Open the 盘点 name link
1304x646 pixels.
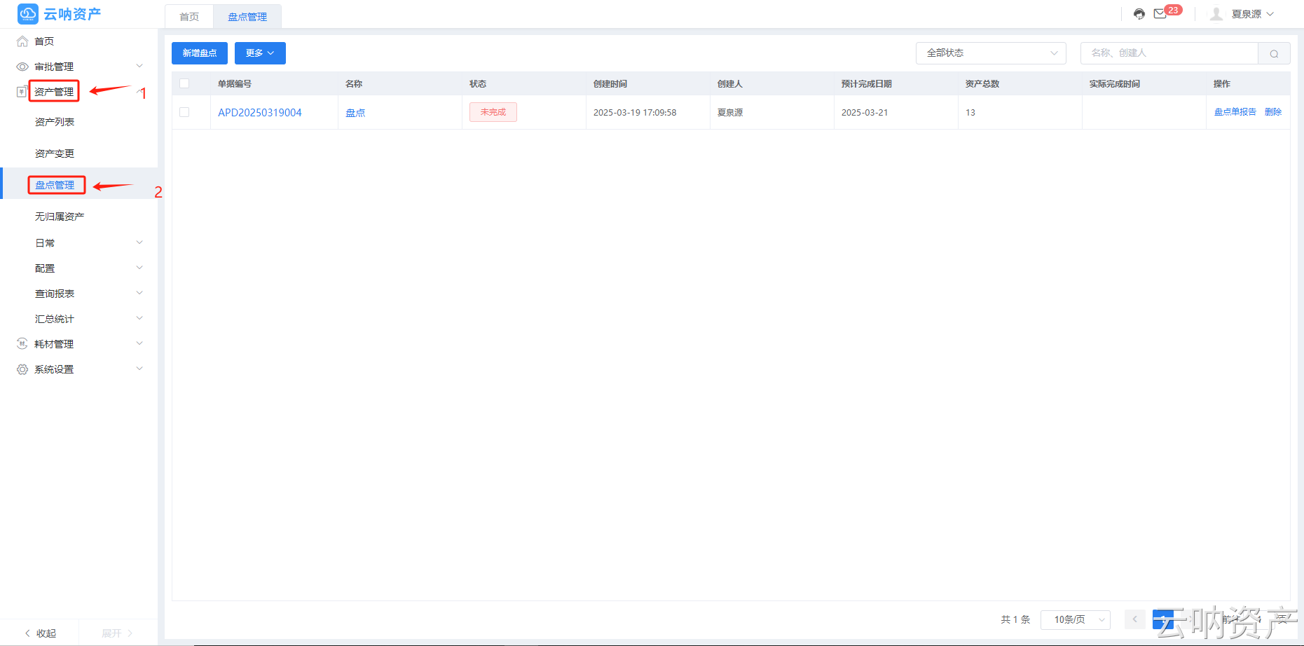(355, 112)
